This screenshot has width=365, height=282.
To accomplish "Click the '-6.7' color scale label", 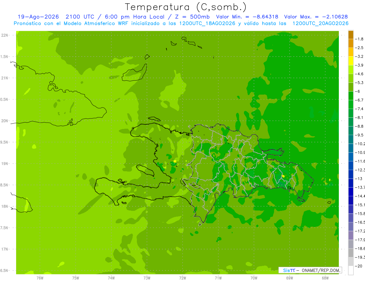I will (359, 100).
